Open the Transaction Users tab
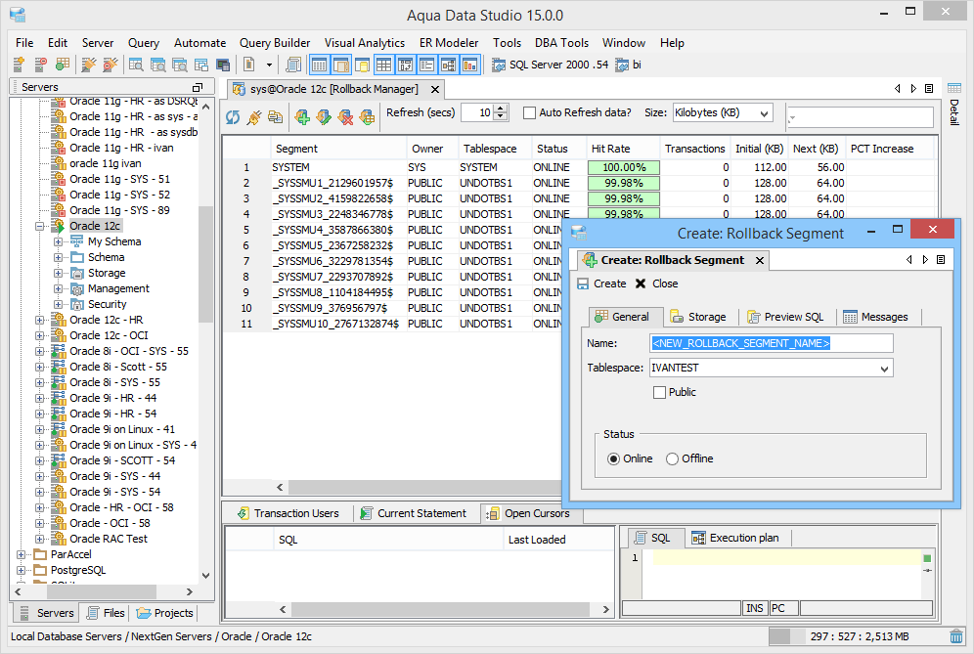Viewport: 974px width, 654px height. 288,513
